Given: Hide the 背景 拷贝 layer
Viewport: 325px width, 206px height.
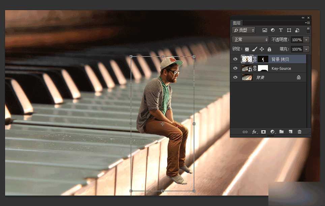Looking at the screenshot, I should click(235, 59).
